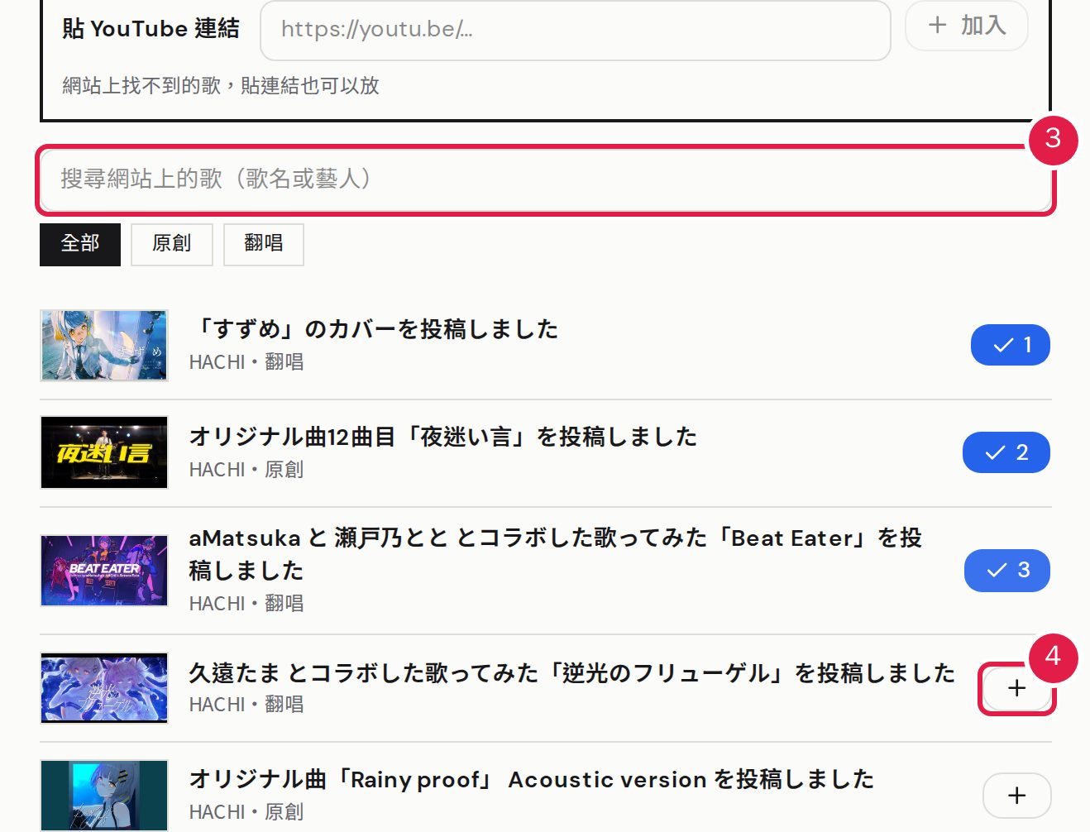Click the 貼 YouTube 連結 label
This screenshot has width=1090, height=832.
[151, 29]
